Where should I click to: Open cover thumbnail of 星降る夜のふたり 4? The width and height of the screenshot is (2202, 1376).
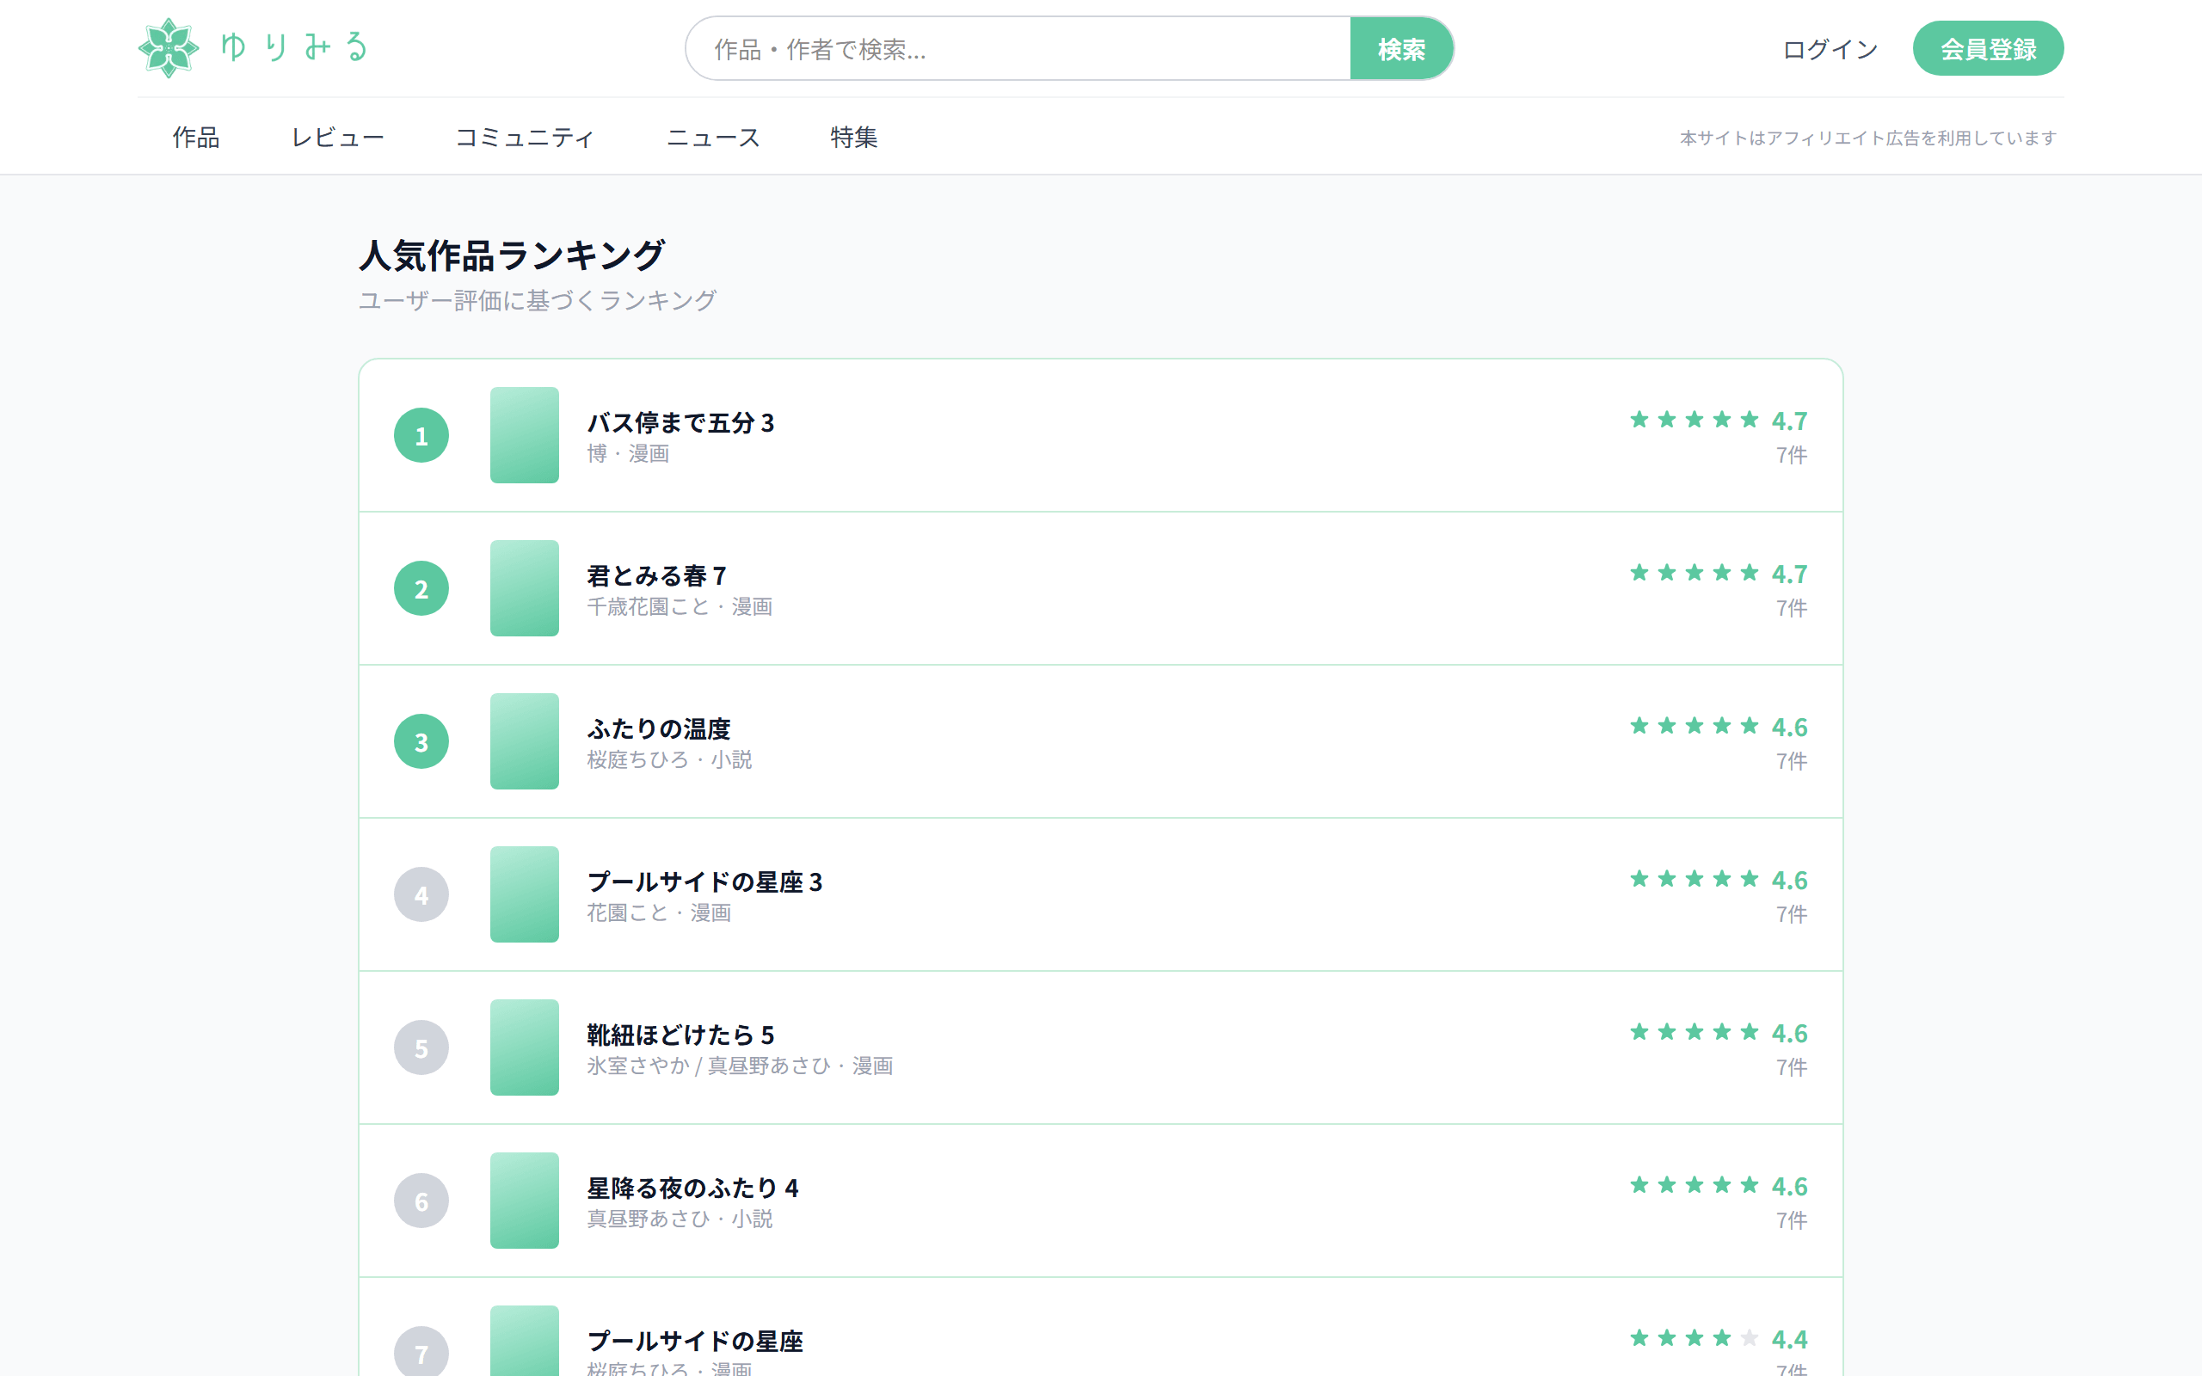[524, 1201]
